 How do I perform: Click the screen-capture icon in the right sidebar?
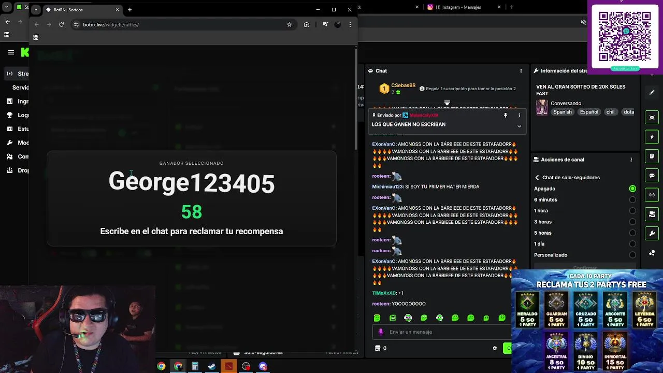tap(652, 118)
